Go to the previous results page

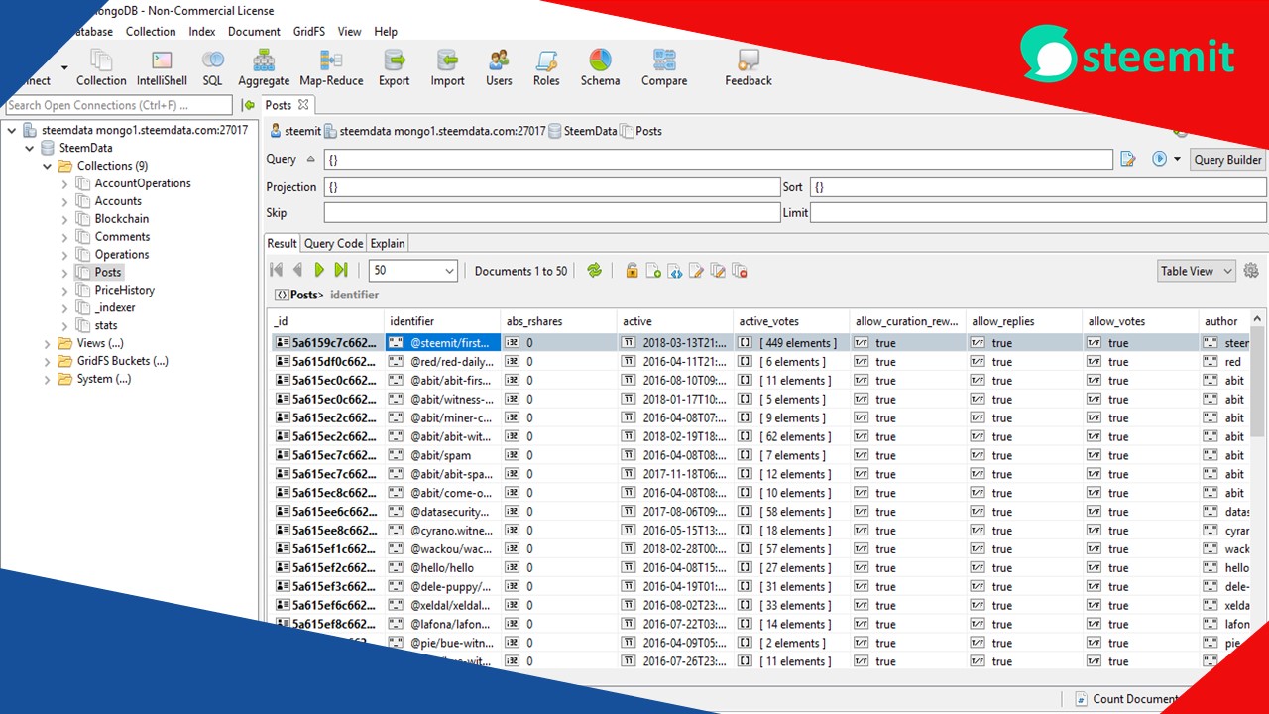[297, 270]
